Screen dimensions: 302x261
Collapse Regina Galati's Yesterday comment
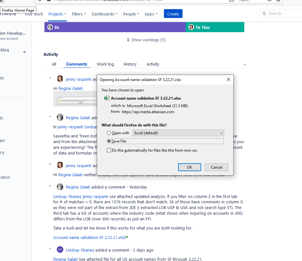click(x=50, y=186)
